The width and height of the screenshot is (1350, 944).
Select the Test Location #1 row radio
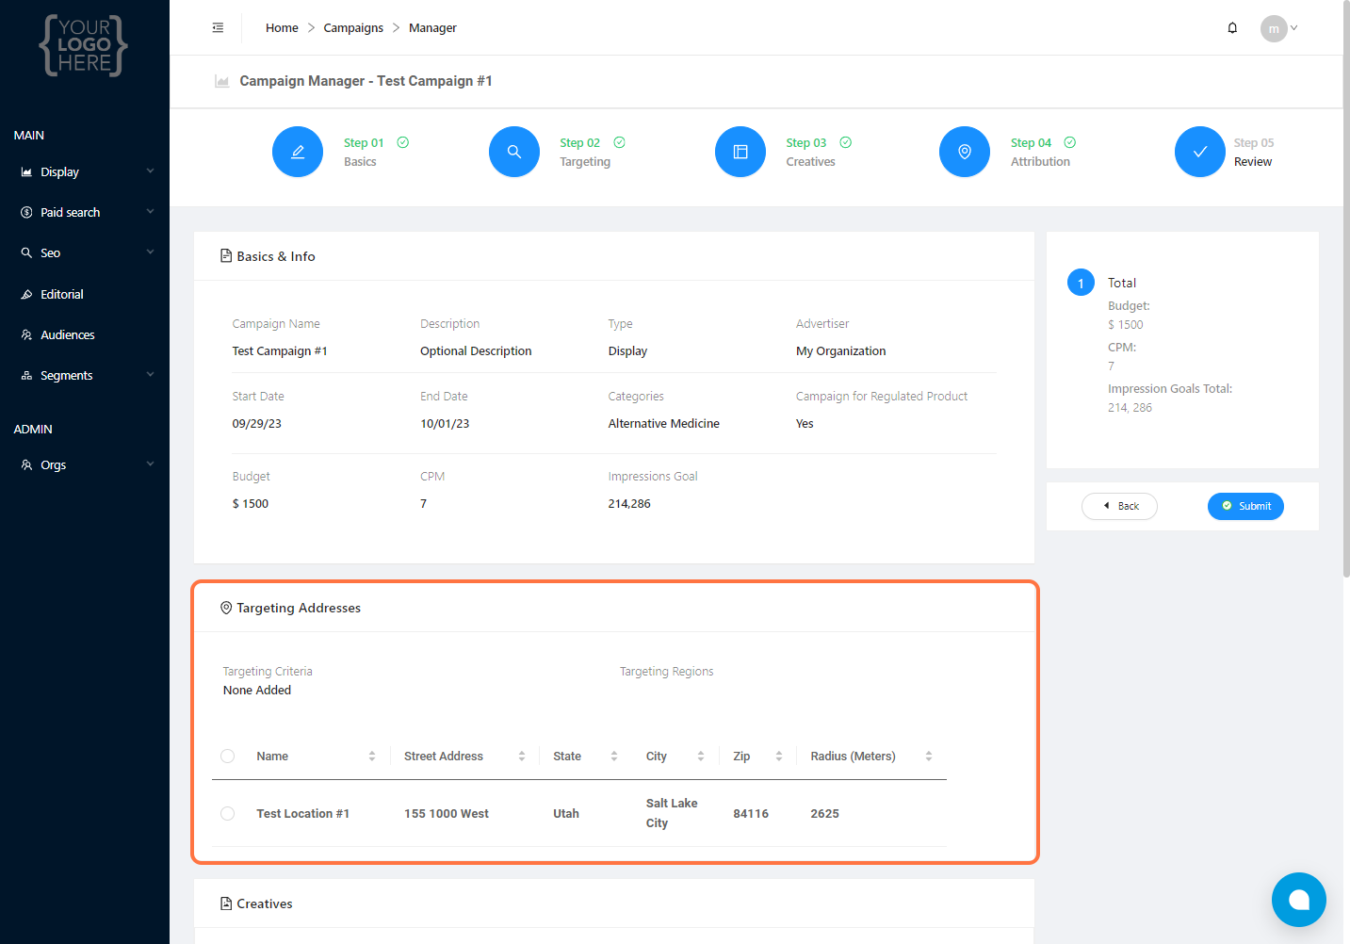tap(228, 813)
